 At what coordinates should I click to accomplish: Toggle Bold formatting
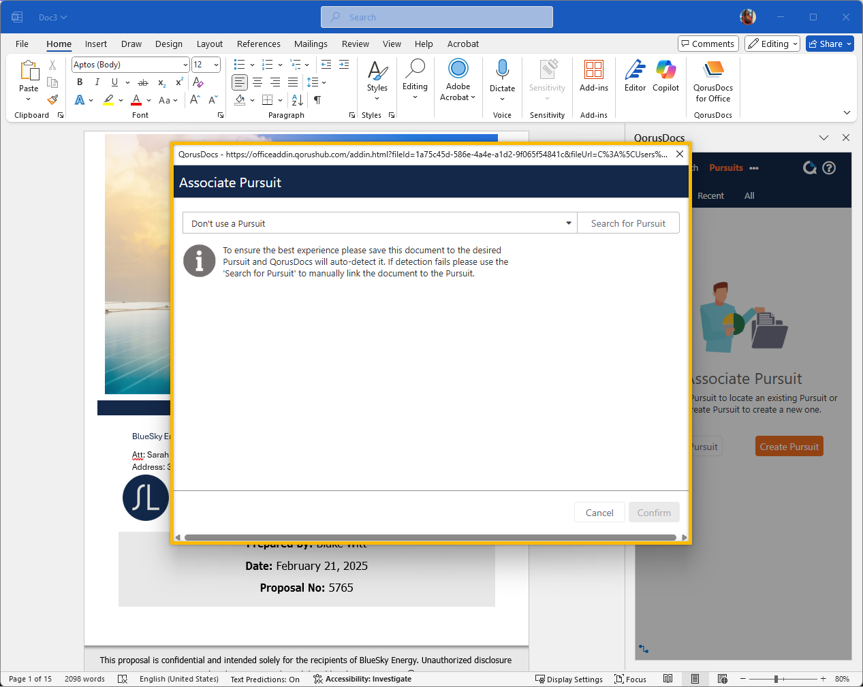pos(80,82)
